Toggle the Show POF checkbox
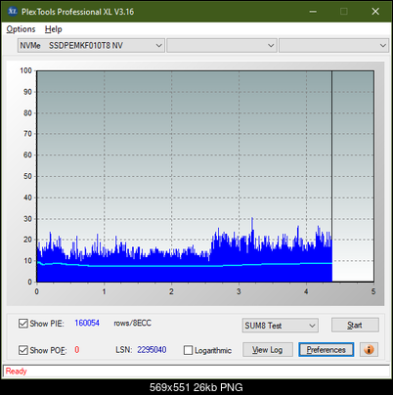 point(23,350)
